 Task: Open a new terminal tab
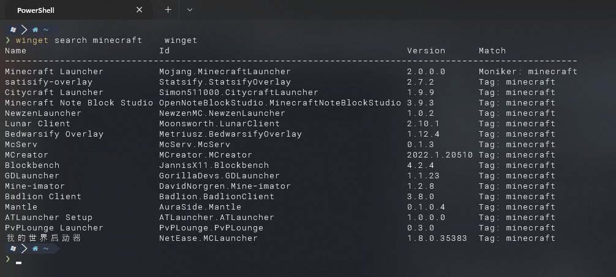click(168, 10)
